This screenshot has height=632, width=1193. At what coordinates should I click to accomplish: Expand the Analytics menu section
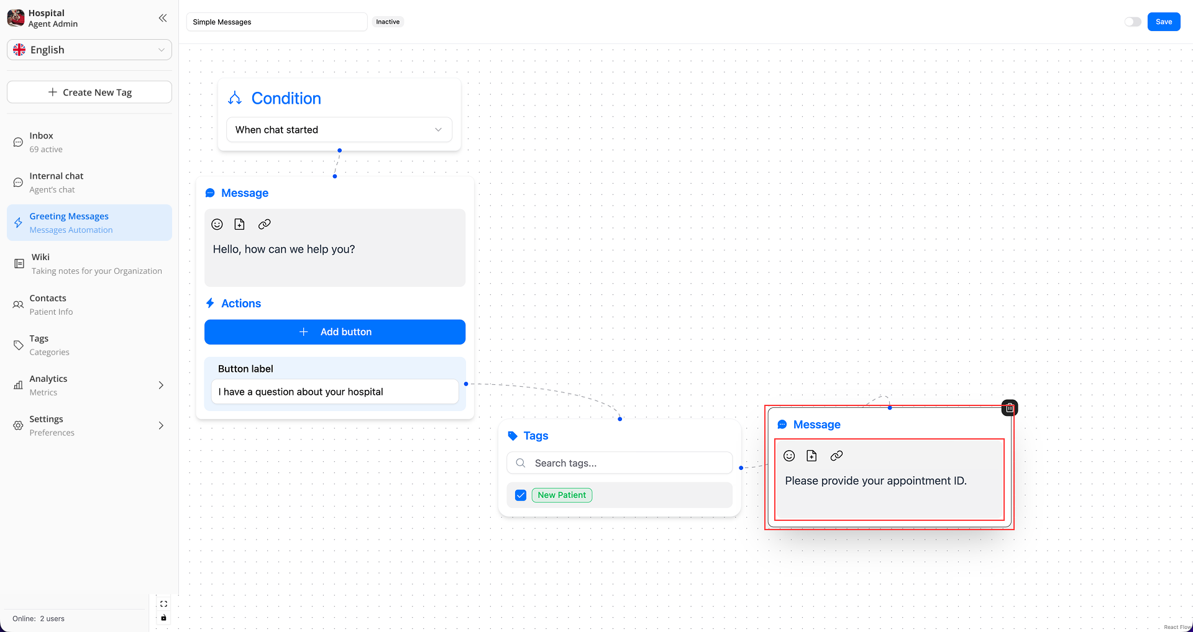(161, 385)
